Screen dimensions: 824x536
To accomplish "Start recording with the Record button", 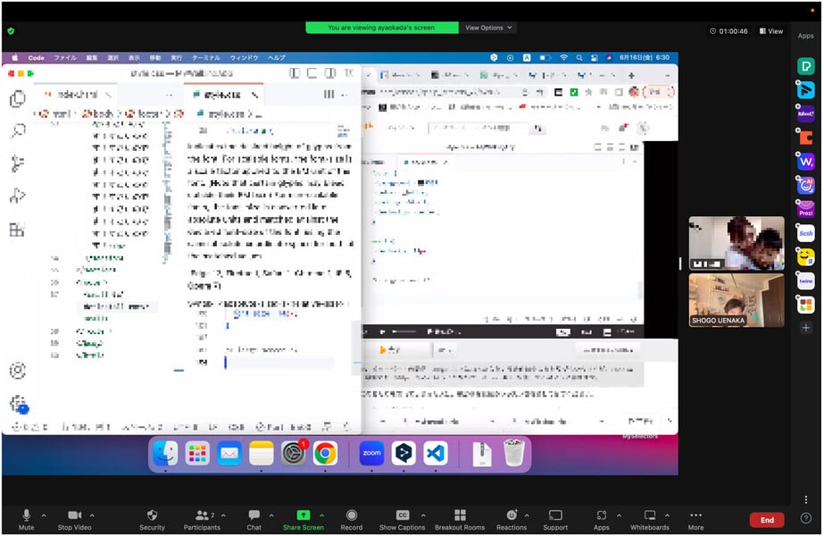I will [x=352, y=519].
